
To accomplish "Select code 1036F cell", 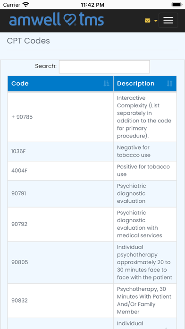I will 60,151.
